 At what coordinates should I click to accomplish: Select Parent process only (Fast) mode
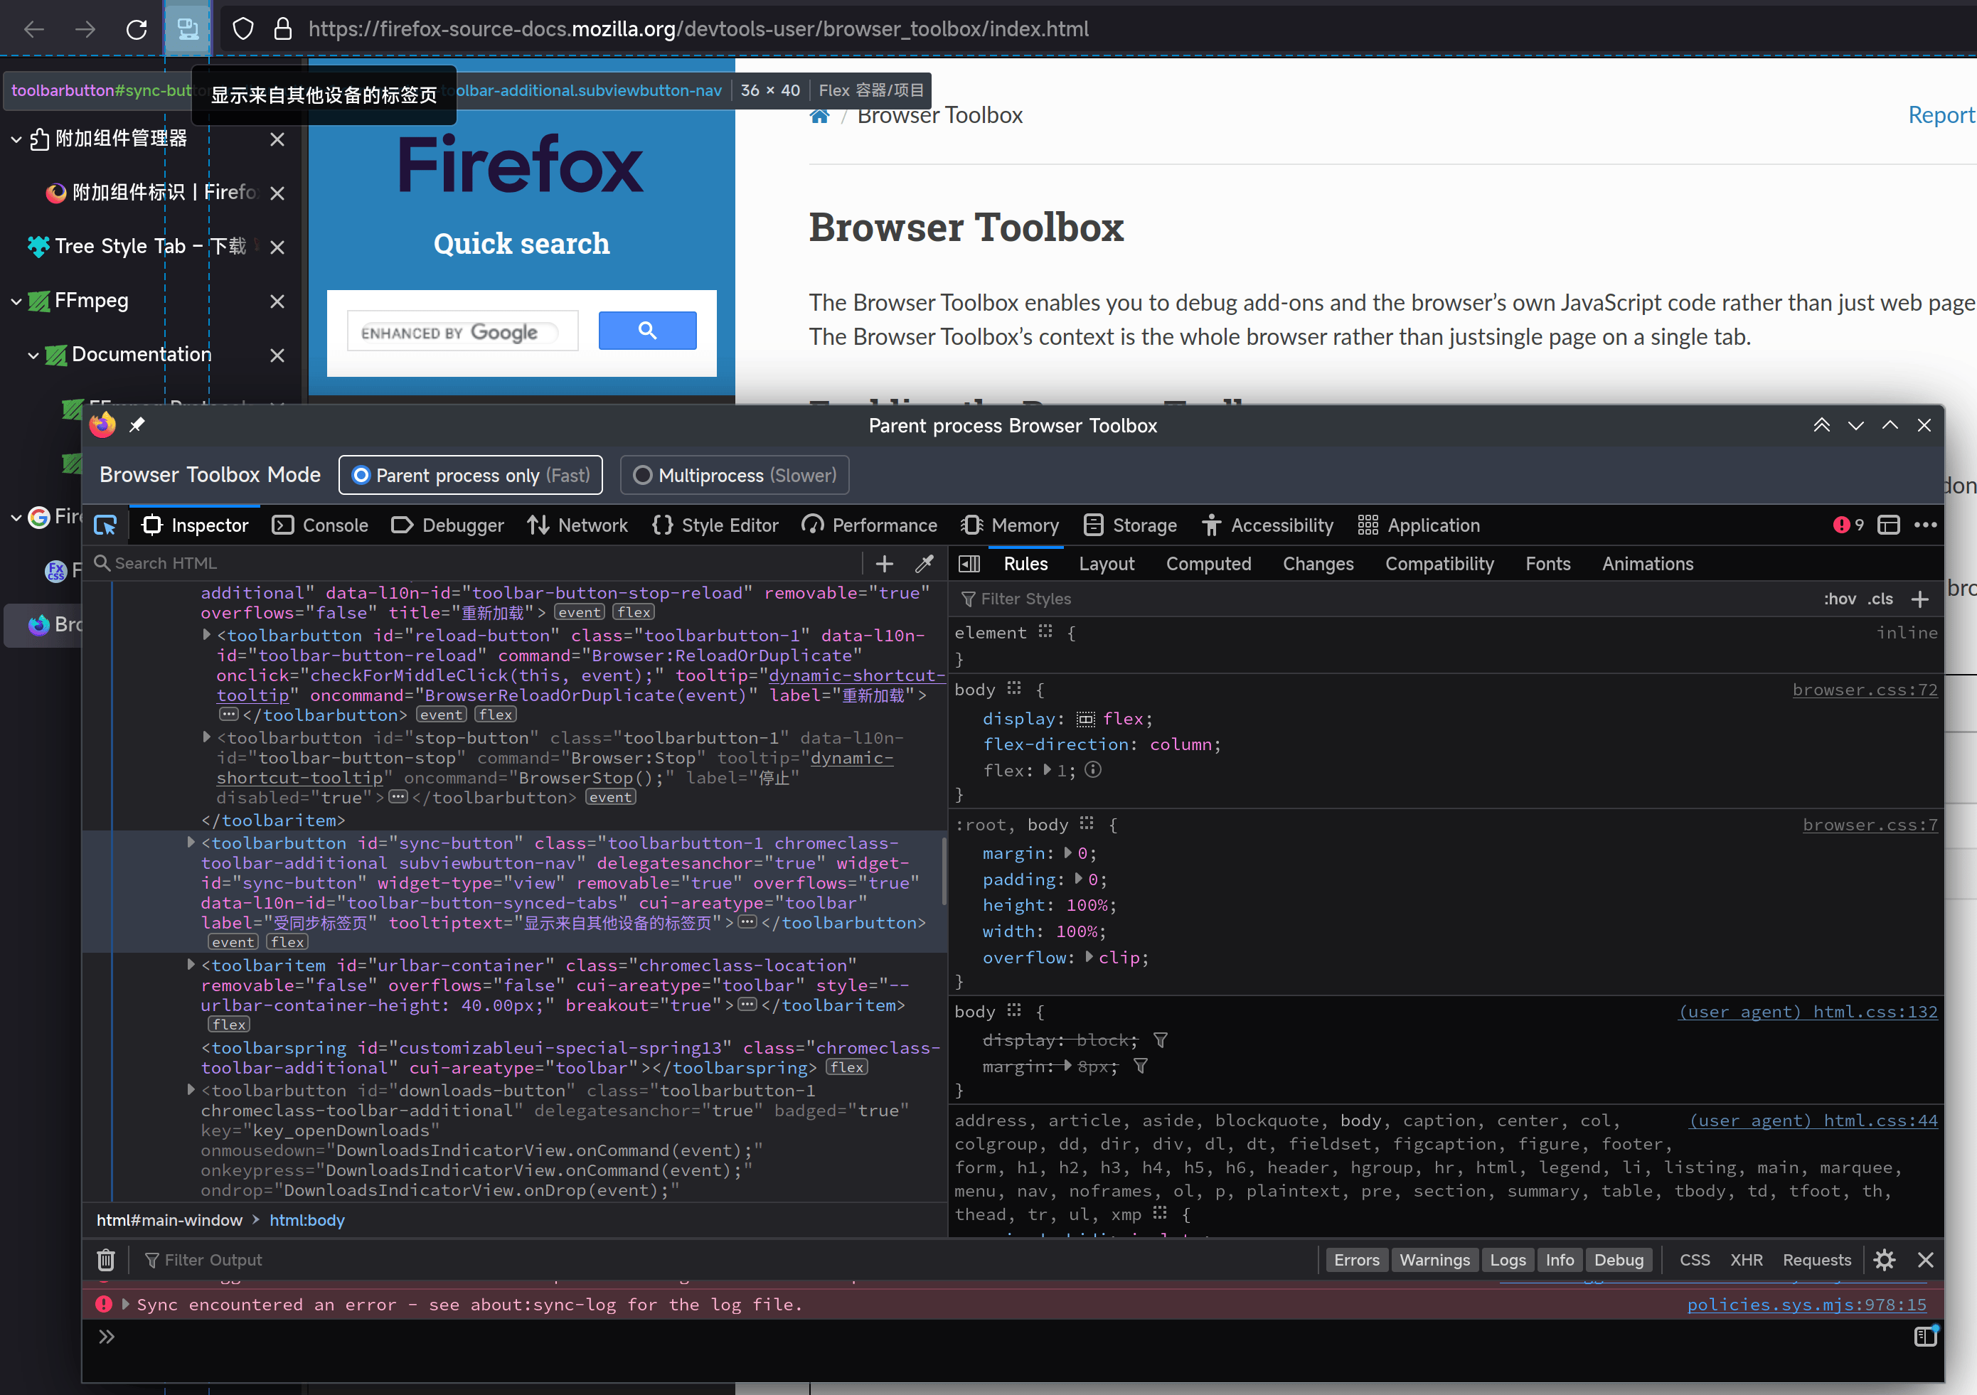[471, 476]
